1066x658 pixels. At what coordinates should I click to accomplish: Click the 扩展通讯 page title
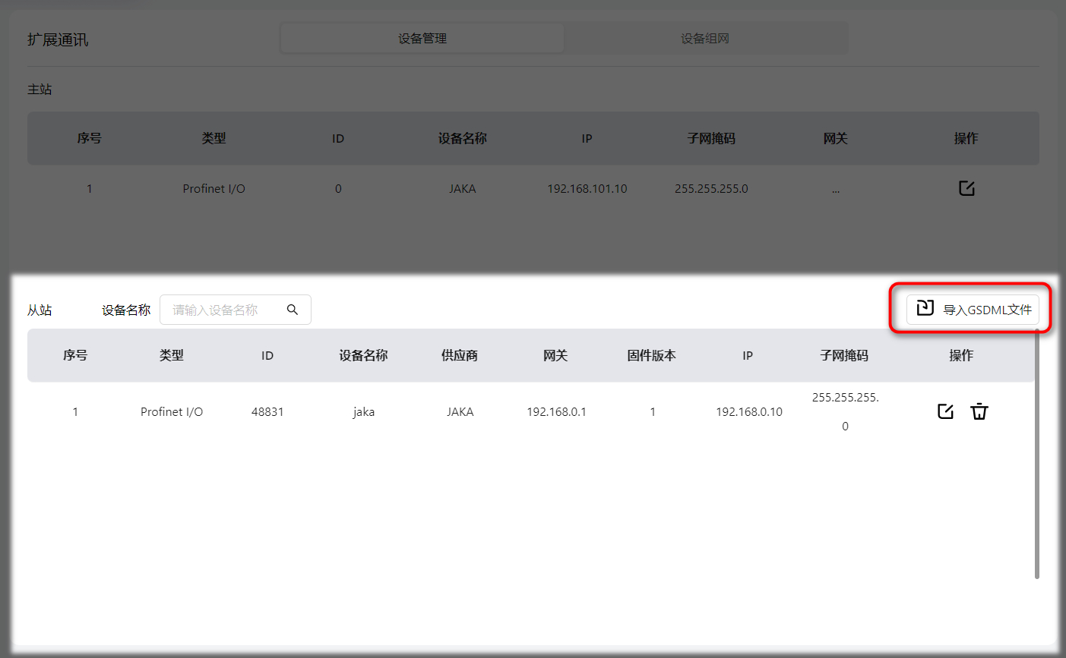click(x=58, y=39)
